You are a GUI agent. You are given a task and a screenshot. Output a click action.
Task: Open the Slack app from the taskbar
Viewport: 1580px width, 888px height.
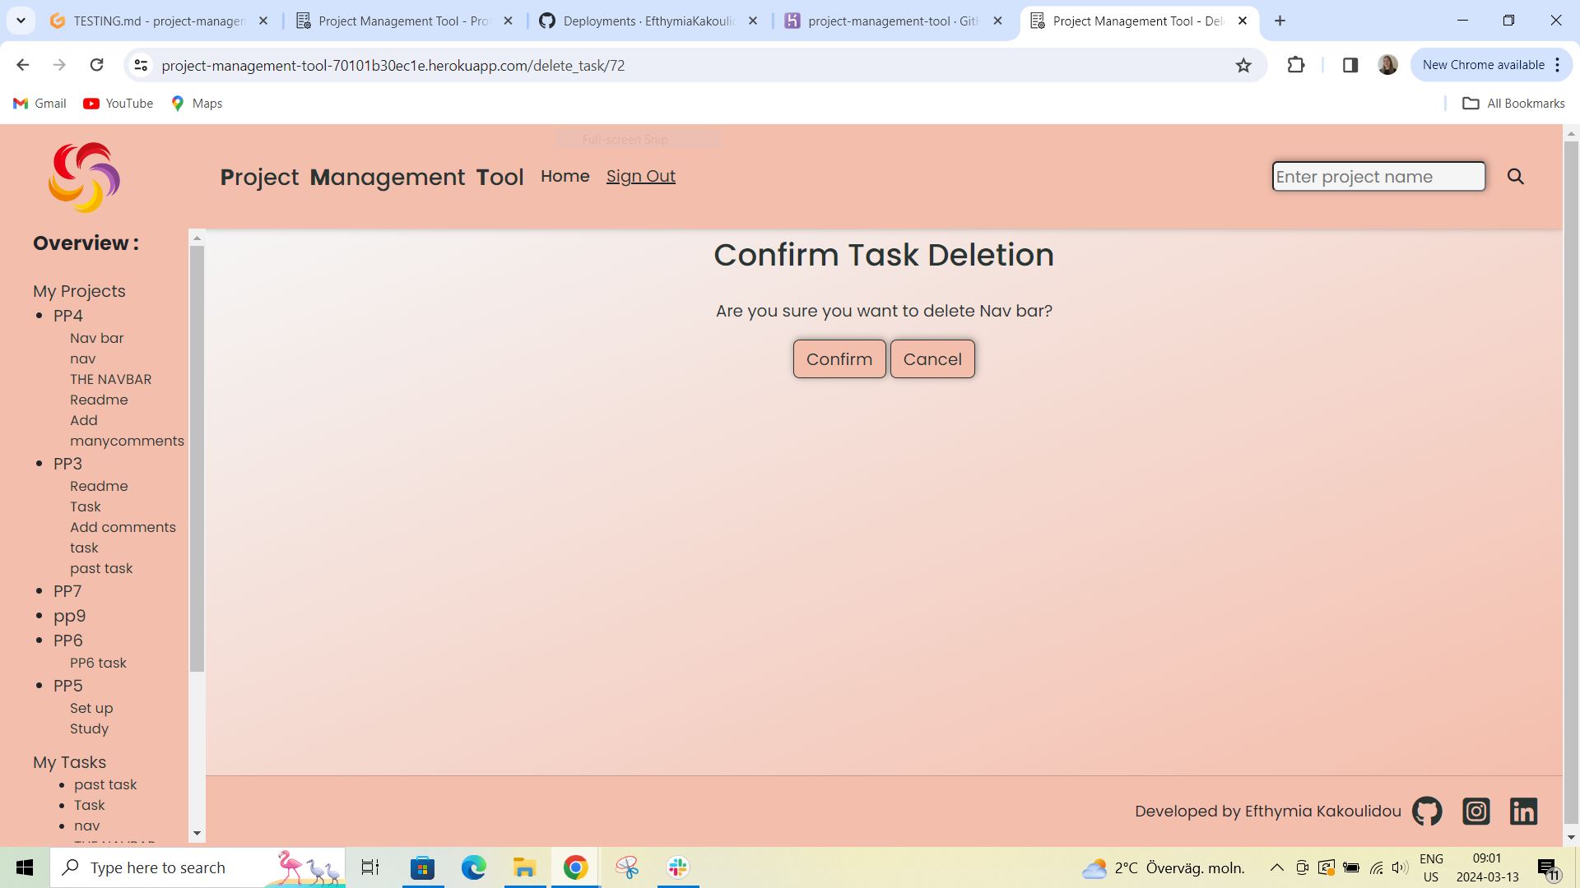pos(676,867)
